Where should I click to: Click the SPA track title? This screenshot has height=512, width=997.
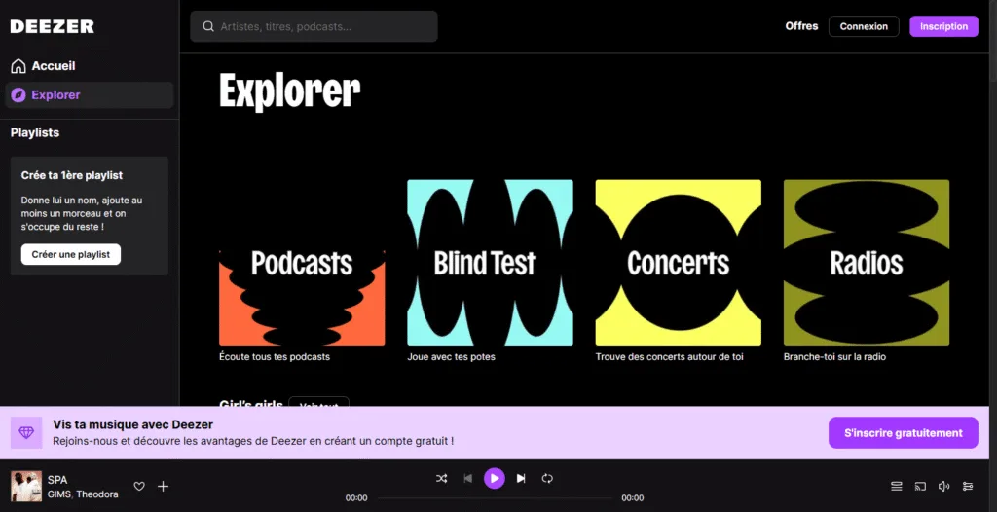(x=57, y=480)
